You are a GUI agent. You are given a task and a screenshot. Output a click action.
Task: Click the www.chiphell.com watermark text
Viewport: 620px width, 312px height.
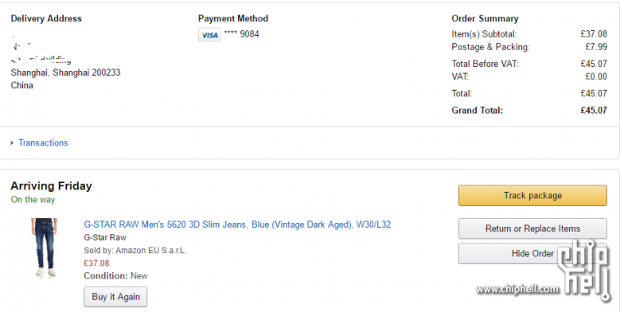517,290
